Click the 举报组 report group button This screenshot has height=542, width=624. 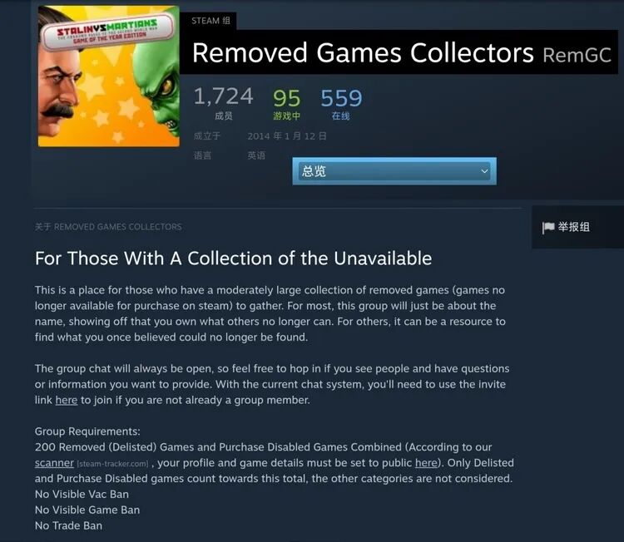coord(566,228)
